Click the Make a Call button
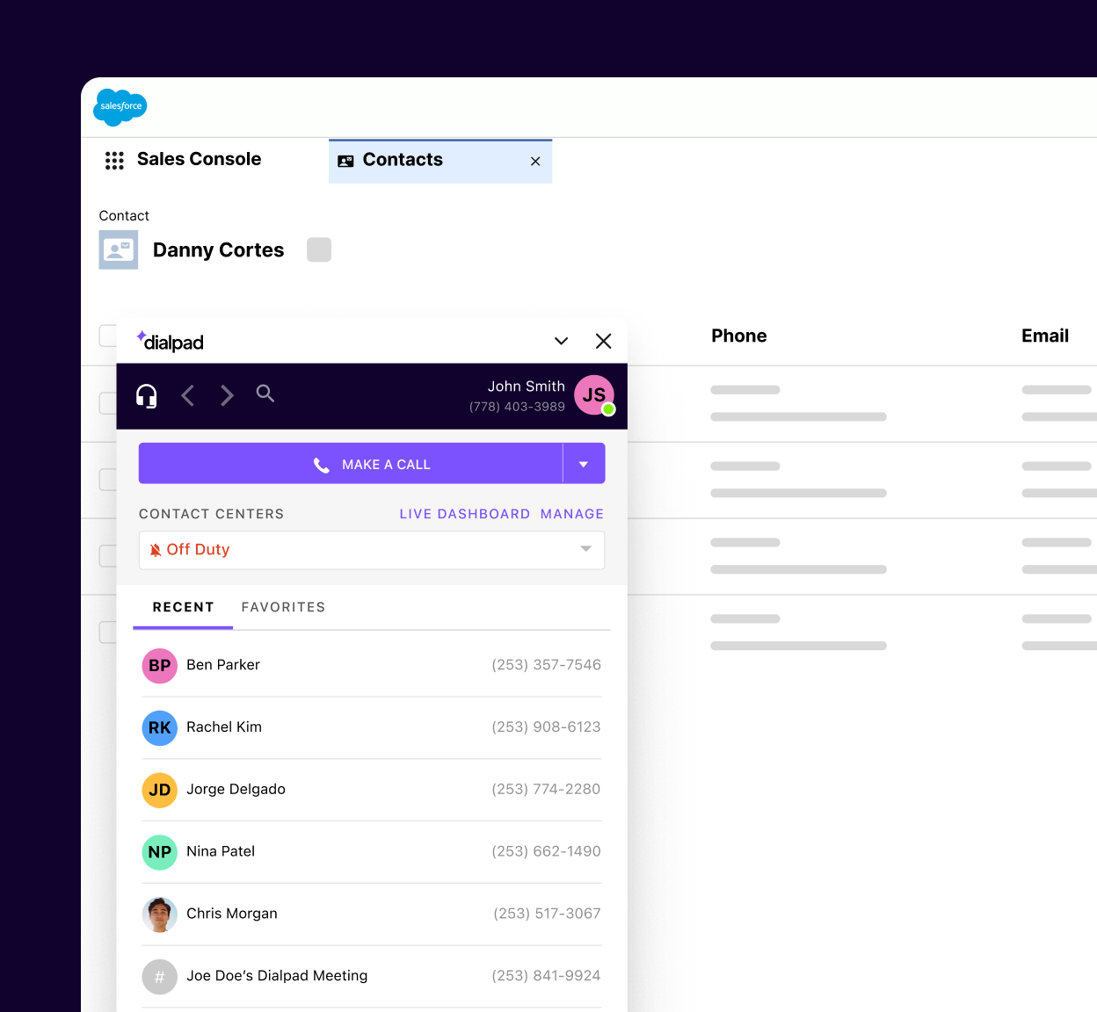 351,464
